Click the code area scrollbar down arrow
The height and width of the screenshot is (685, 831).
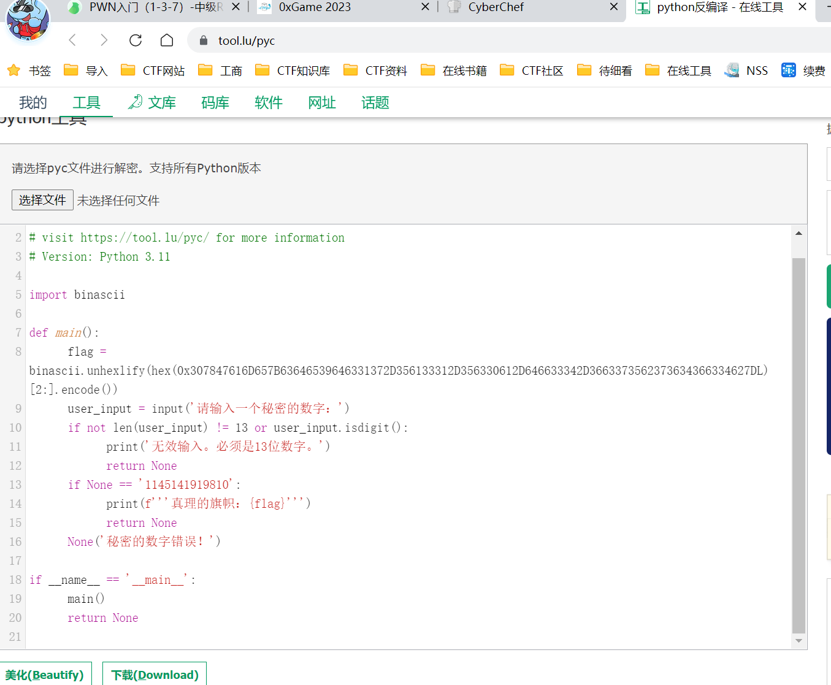[x=798, y=641]
